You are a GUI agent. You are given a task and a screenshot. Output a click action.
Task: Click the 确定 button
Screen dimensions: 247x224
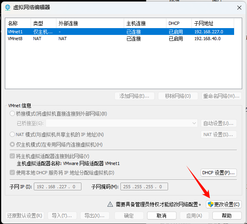[x=129, y=216]
